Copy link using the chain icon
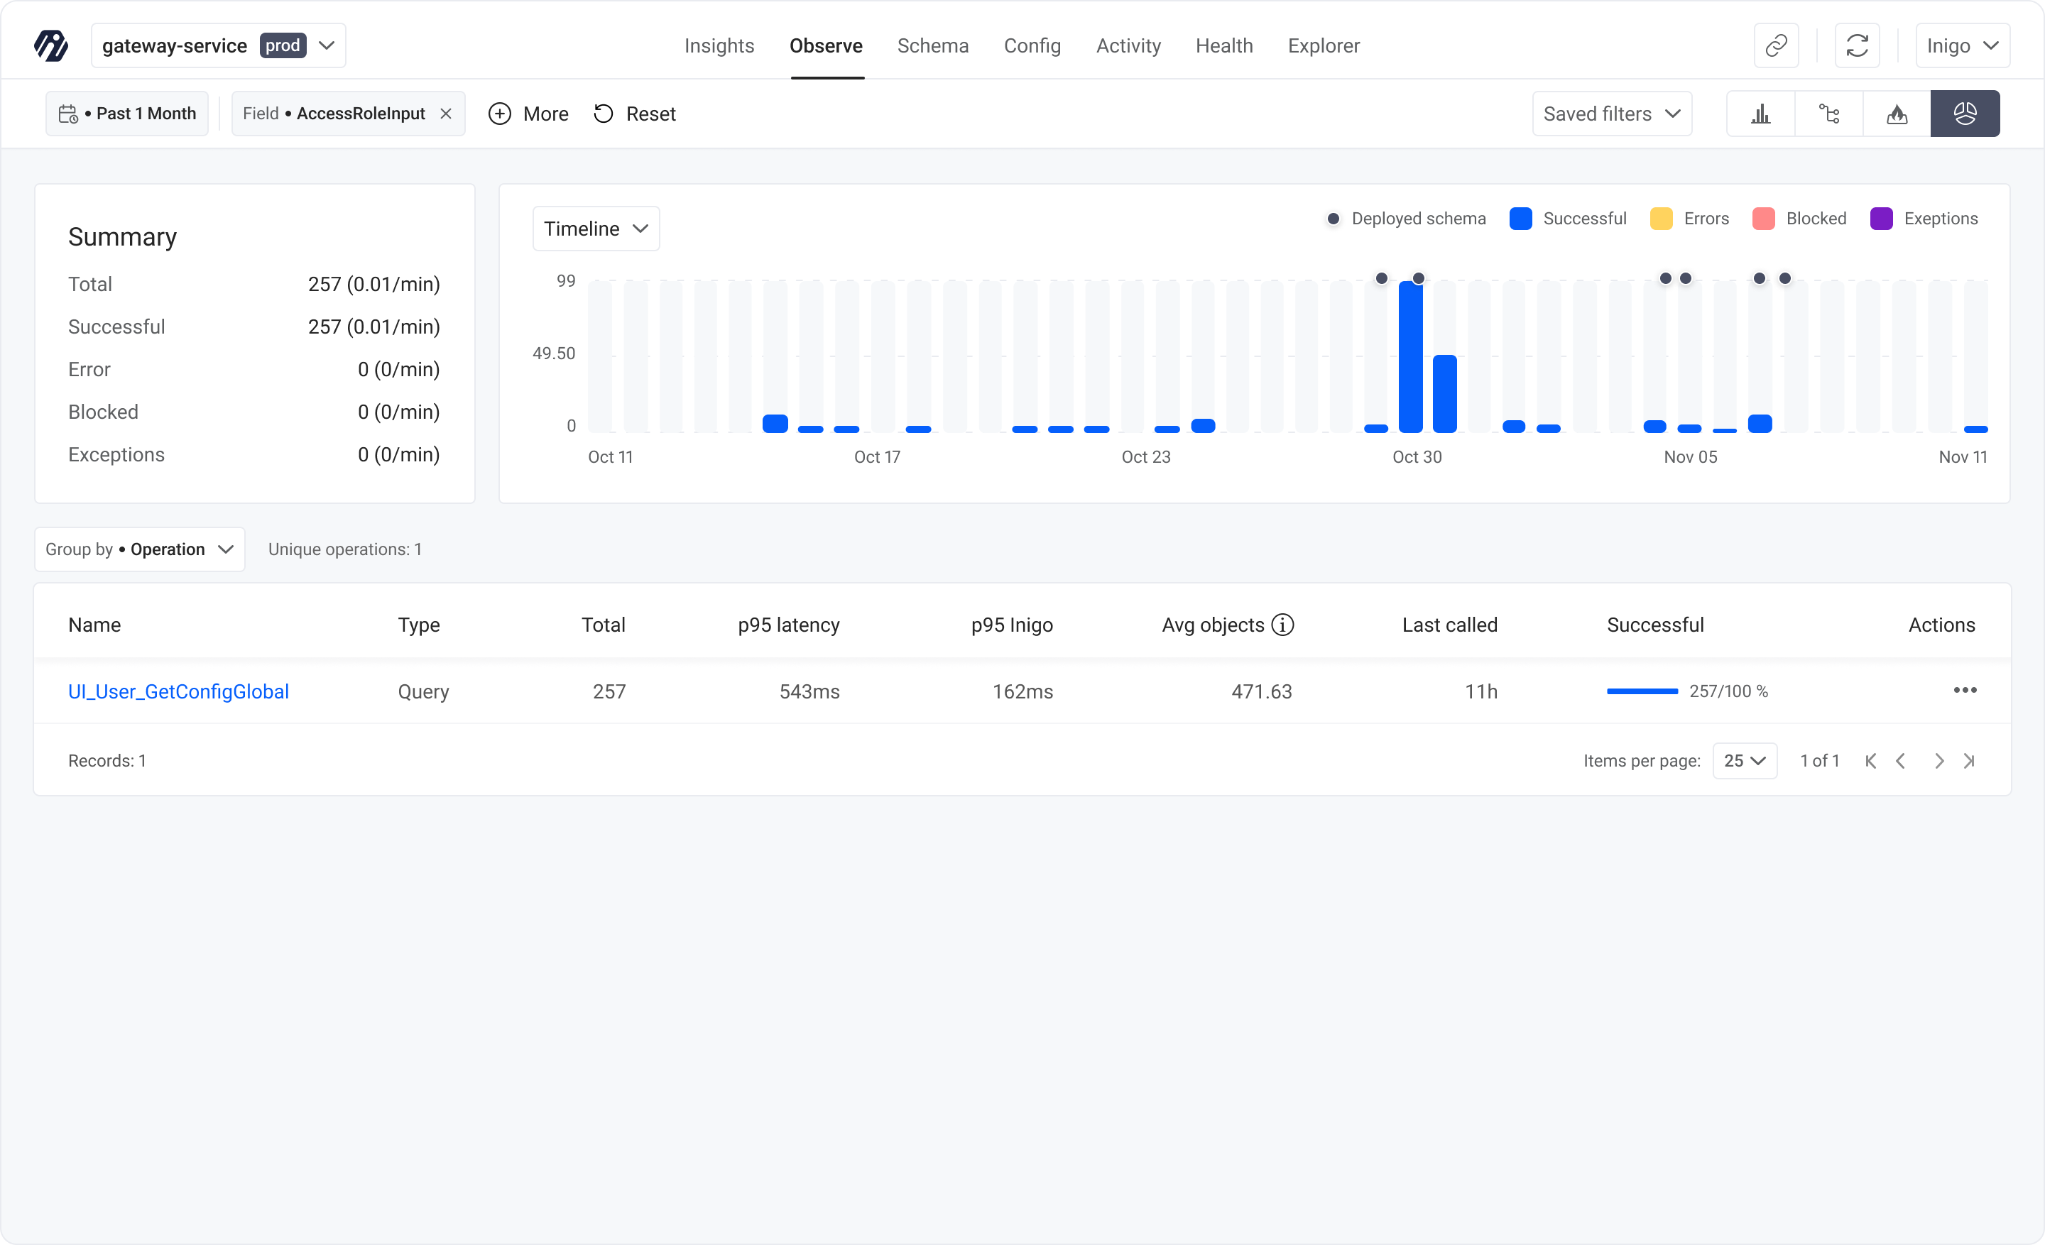The image size is (2045, 1245). coord(1776,45)
